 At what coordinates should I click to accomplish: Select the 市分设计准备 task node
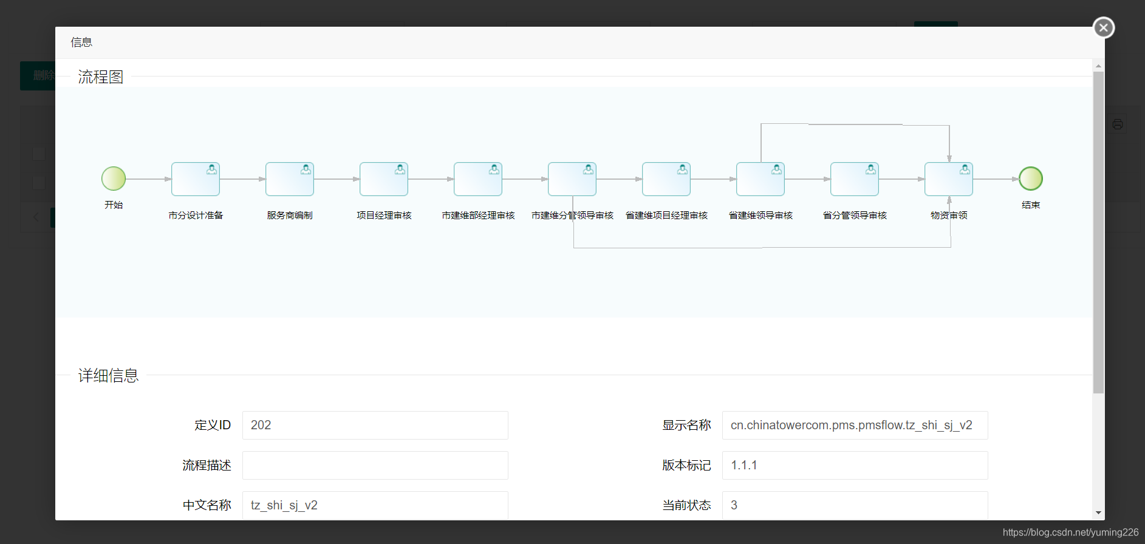[x=196, y=179]
